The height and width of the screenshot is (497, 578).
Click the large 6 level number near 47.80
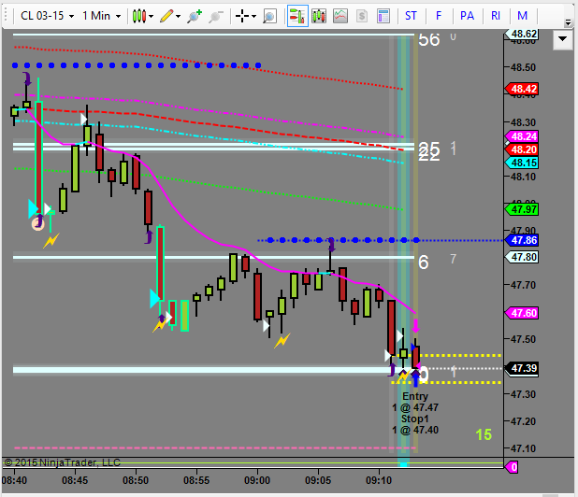tap(424, 263)
